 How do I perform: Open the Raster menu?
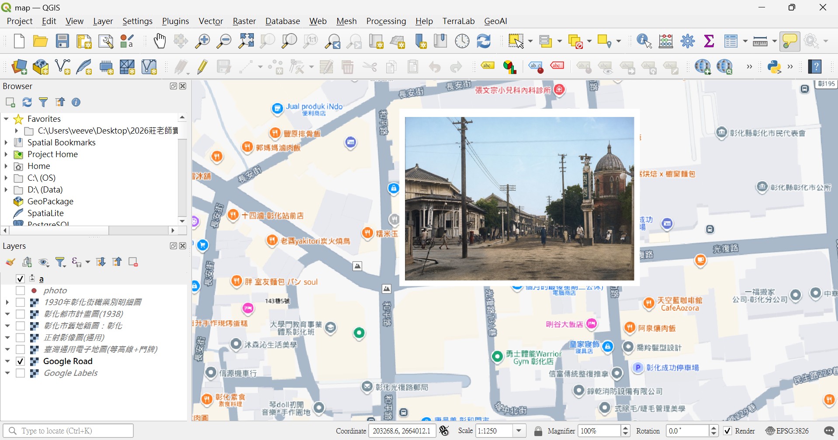point(244,21)
